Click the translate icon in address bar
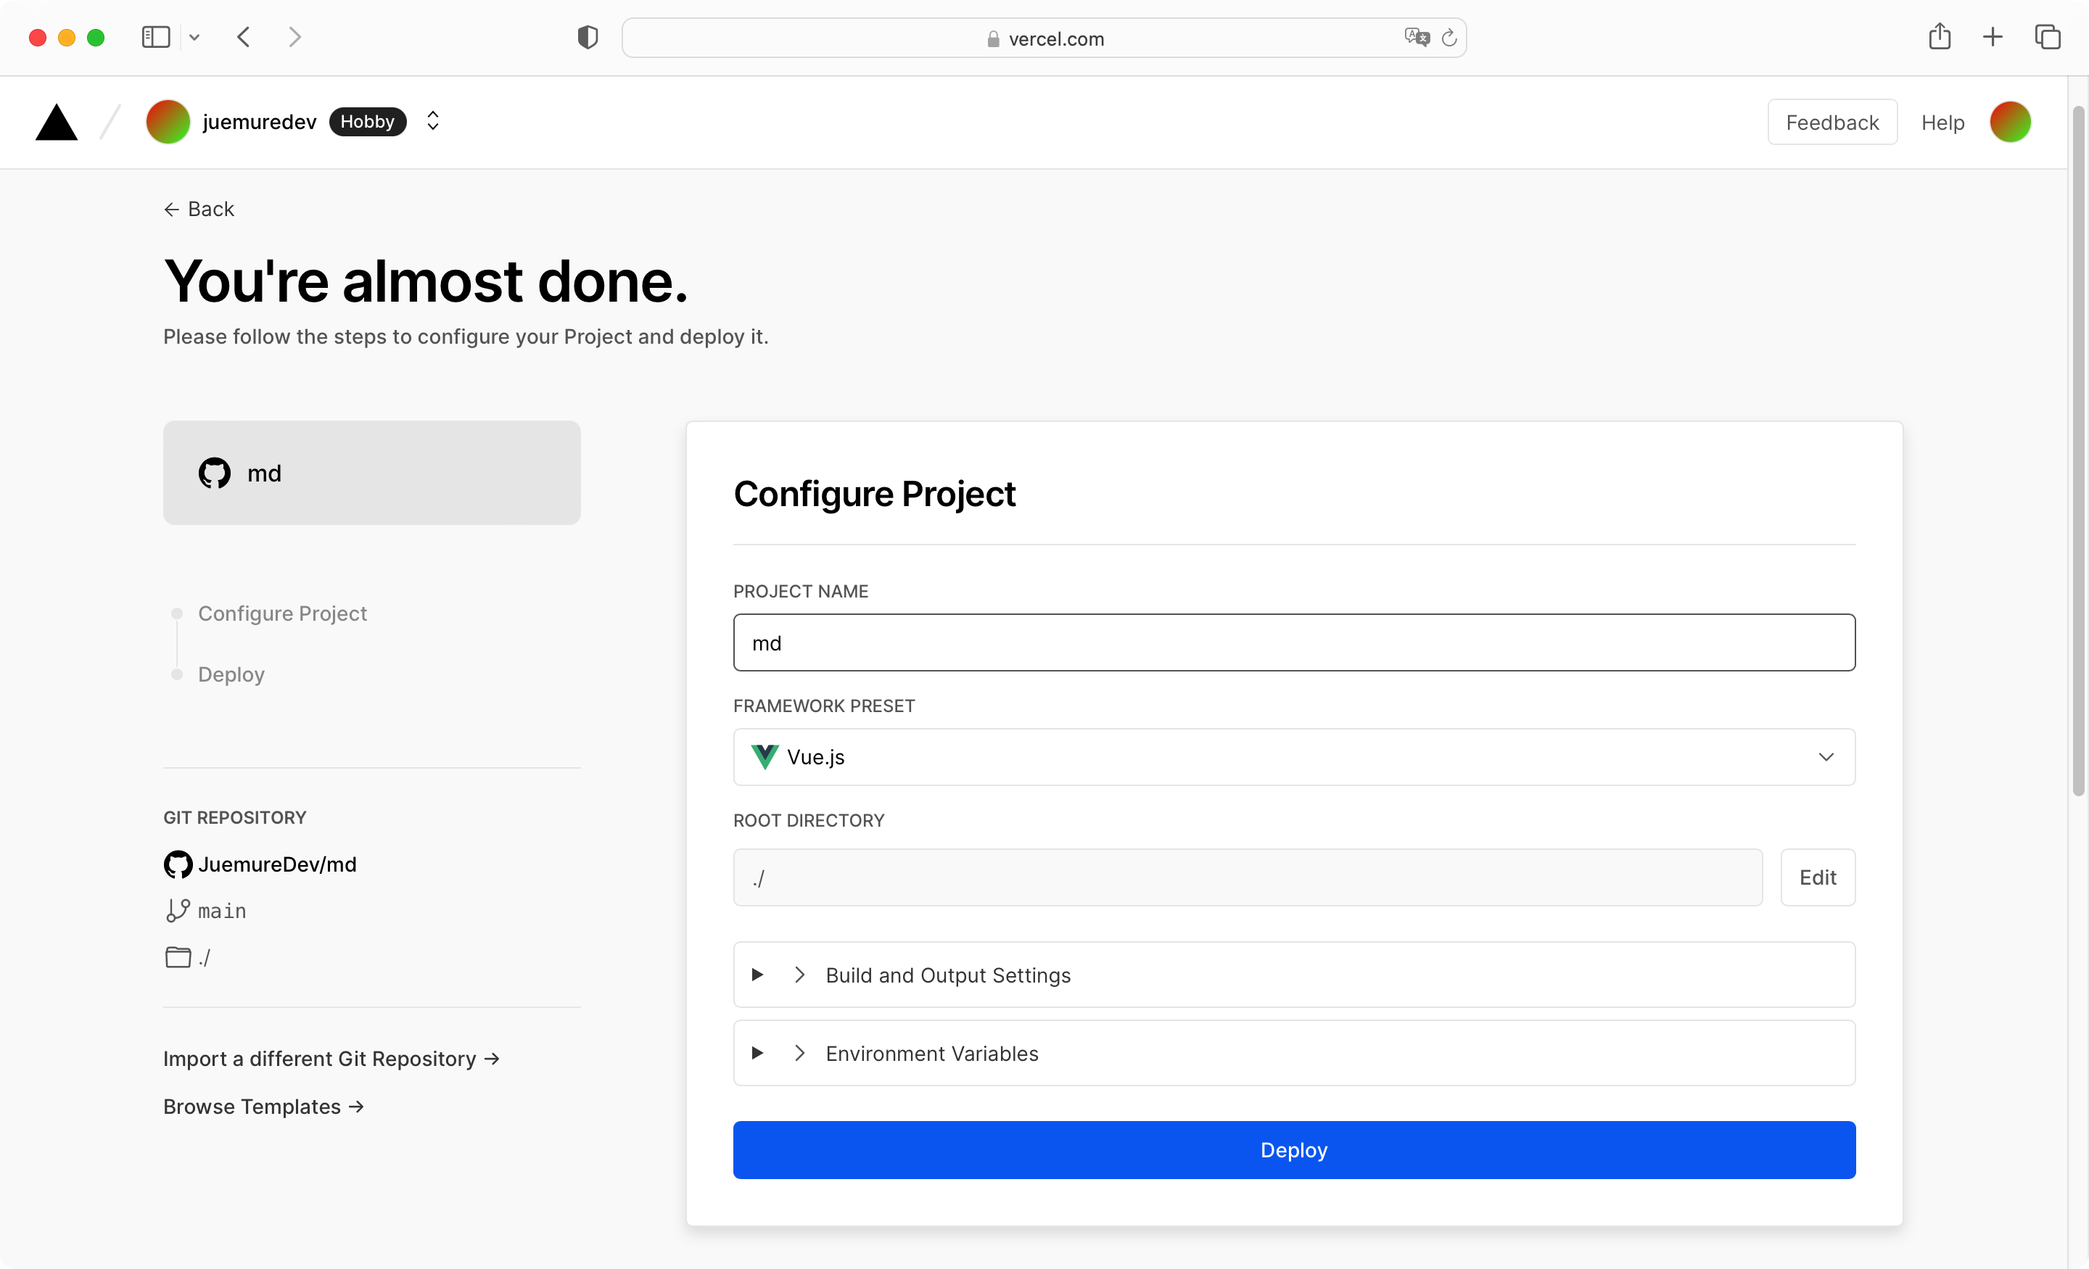This screenshot has height=1269, width=2089. tap(1416, 37)
